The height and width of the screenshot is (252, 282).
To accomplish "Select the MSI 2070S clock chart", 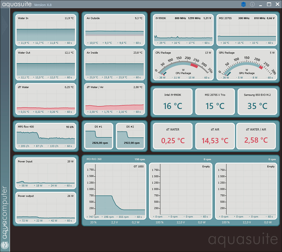I will pos(247,30).
